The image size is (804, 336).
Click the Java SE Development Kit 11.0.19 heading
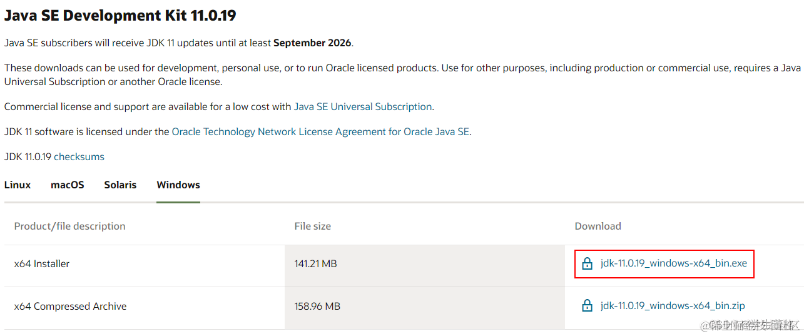[120, 16]
